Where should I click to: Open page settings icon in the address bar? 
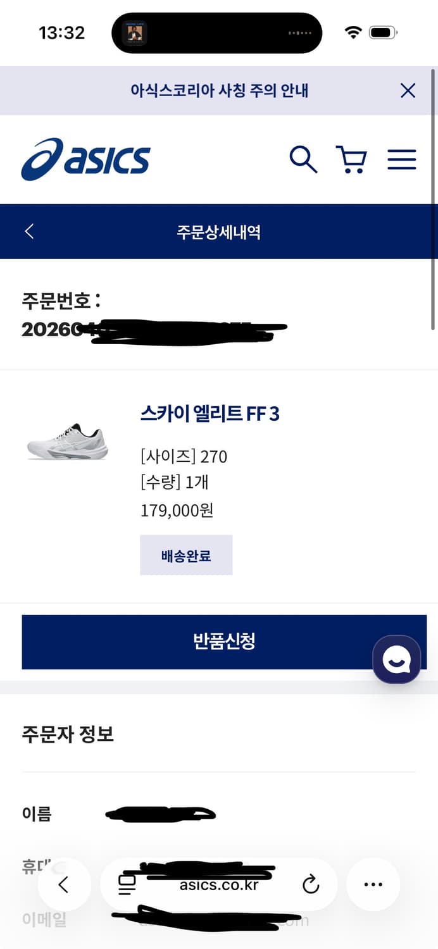[127, 885]
